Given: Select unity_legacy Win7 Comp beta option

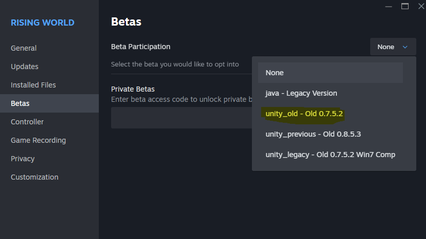Looking at the screenshot, I should [330, 155].
